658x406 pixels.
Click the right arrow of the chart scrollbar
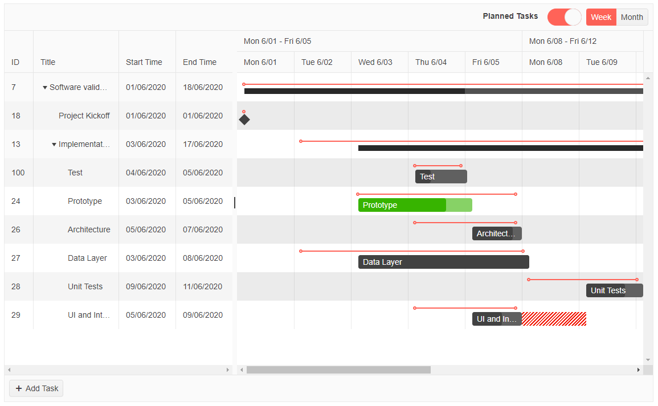(x=639, y=370)
